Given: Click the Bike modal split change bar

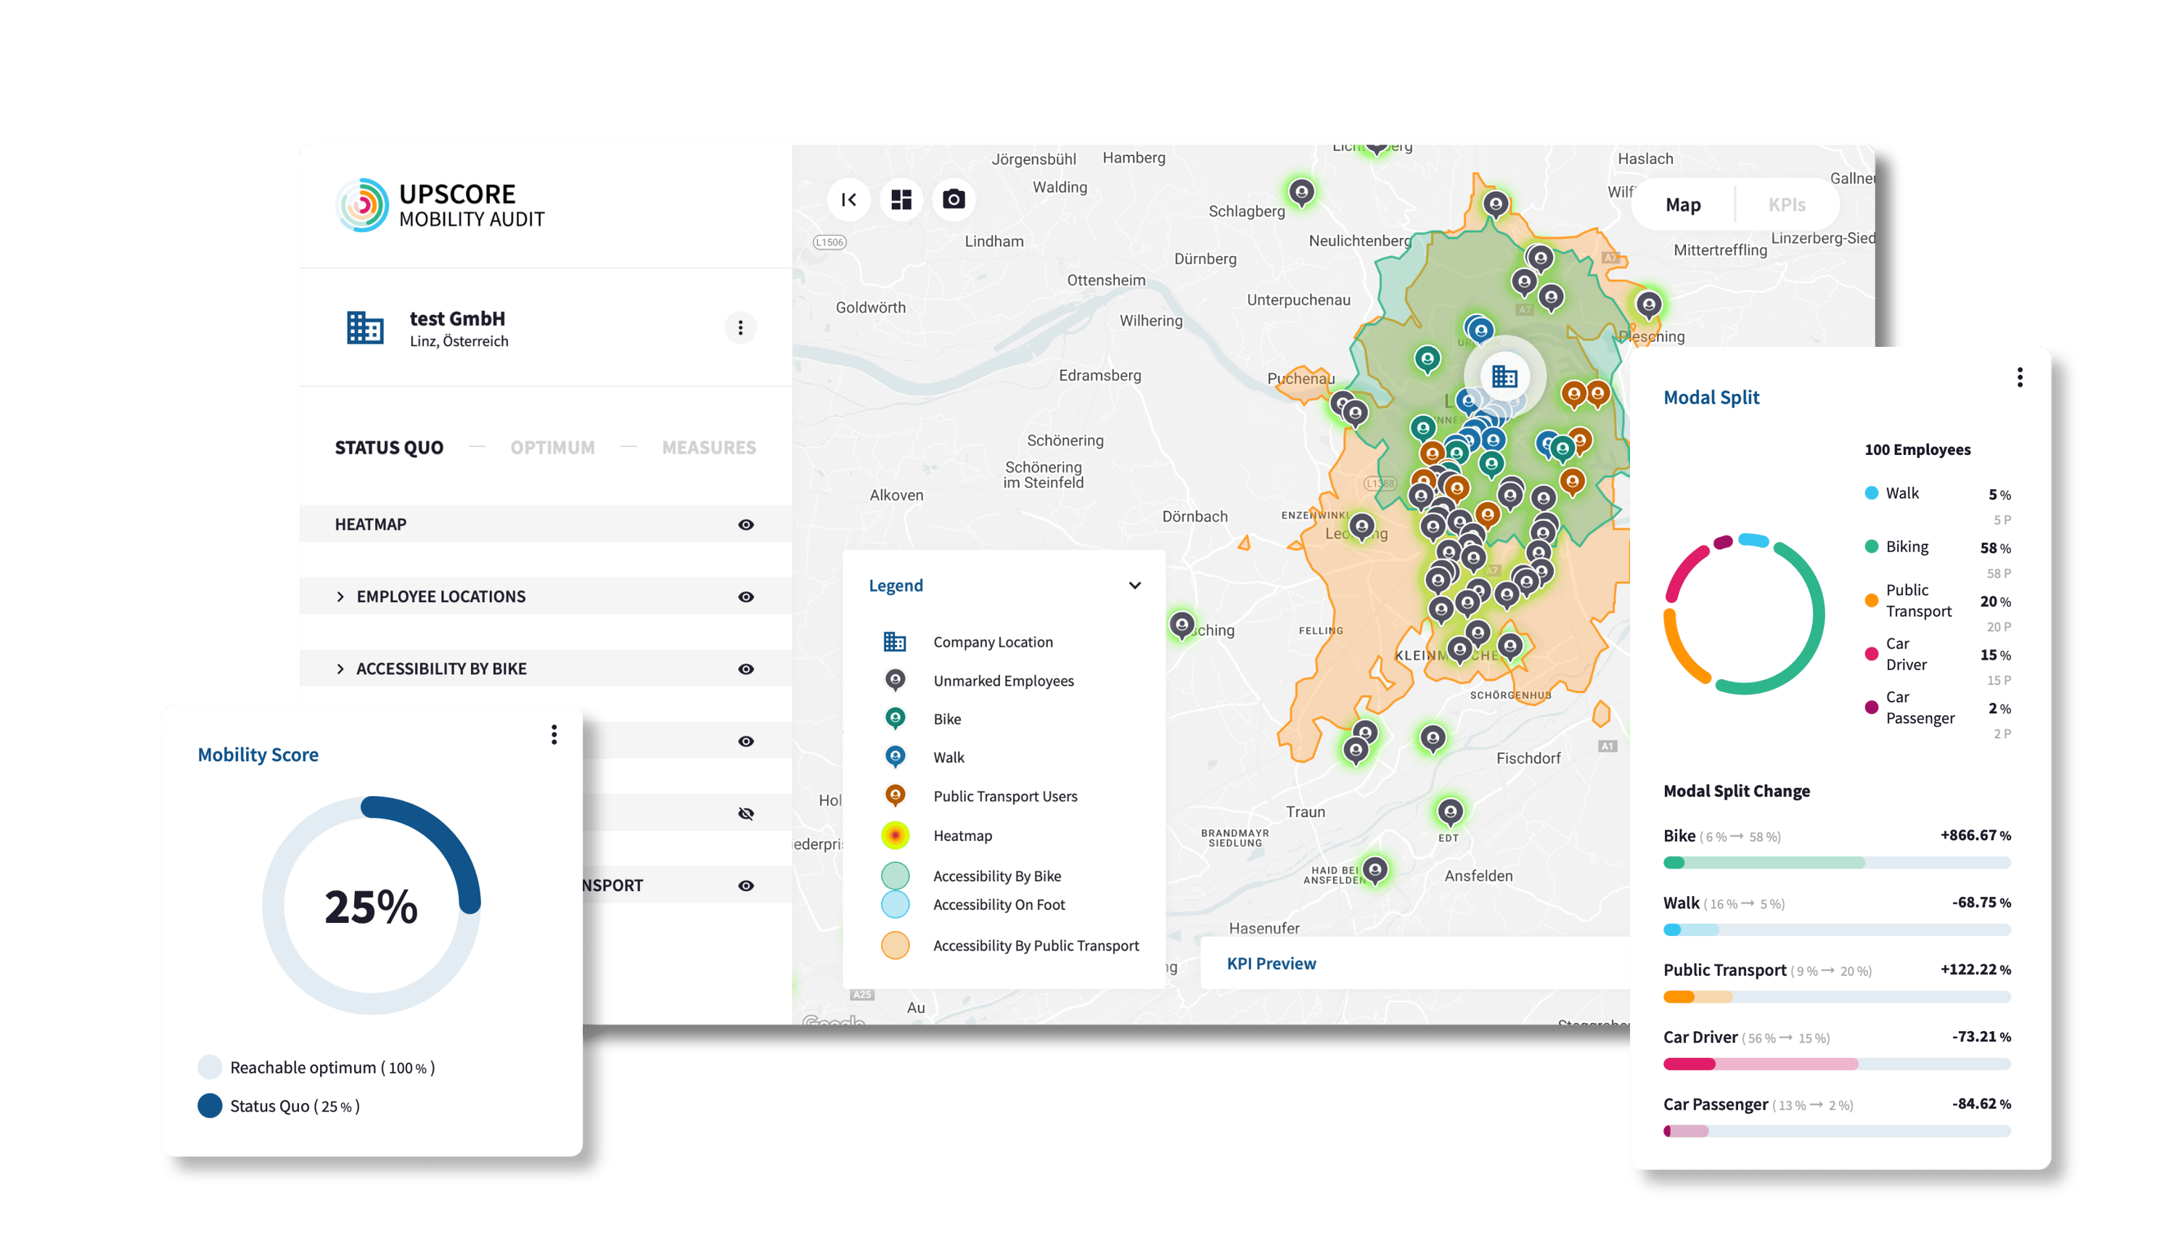Looking at the screenshot, I should pyautogui.click(x=1836, y=862).
